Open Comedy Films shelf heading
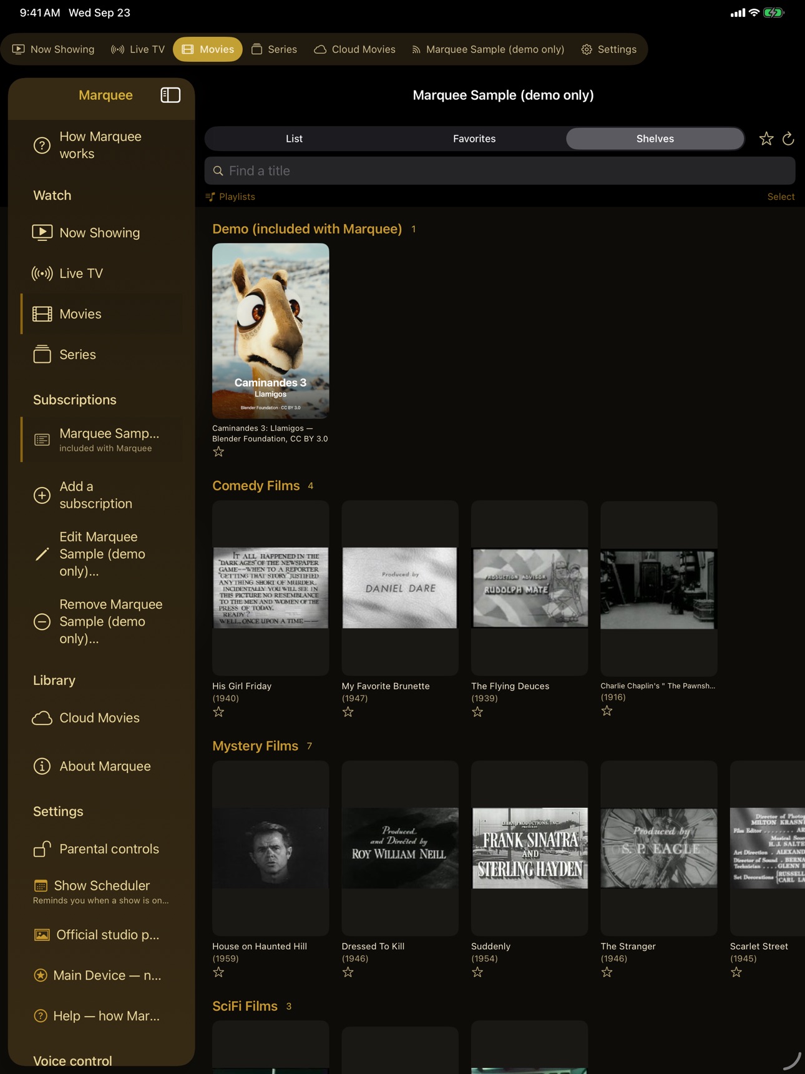Image resolution: width=805 pixels, height=1074 pixels. coord(256,486)
